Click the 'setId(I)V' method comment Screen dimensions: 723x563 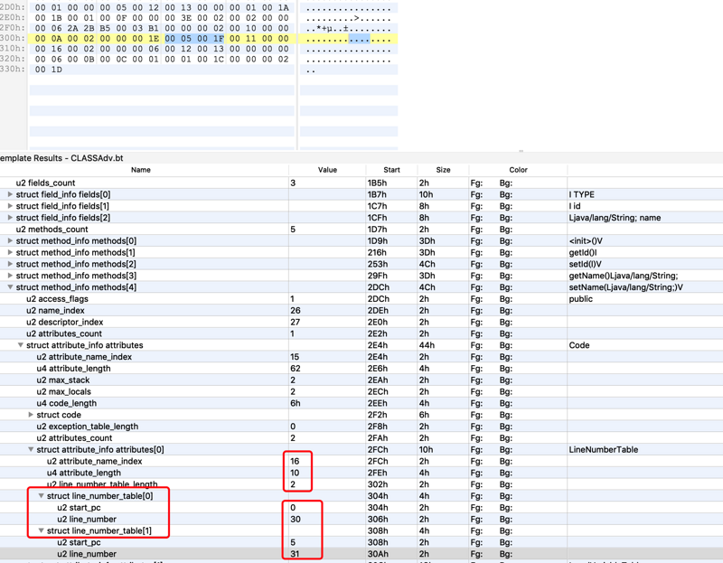click(x=585, y=264)
